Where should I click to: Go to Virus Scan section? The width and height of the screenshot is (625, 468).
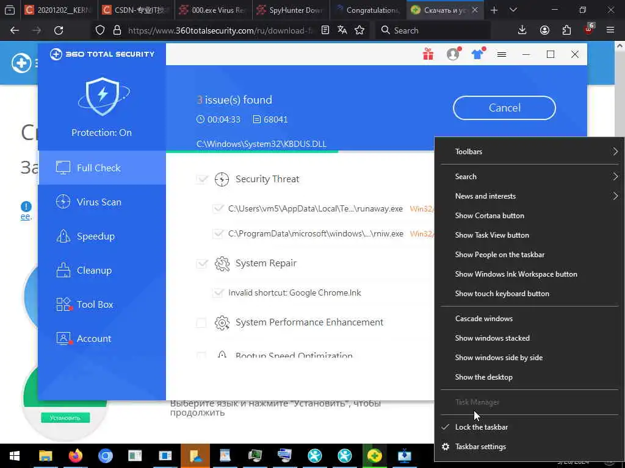(102, 202)
